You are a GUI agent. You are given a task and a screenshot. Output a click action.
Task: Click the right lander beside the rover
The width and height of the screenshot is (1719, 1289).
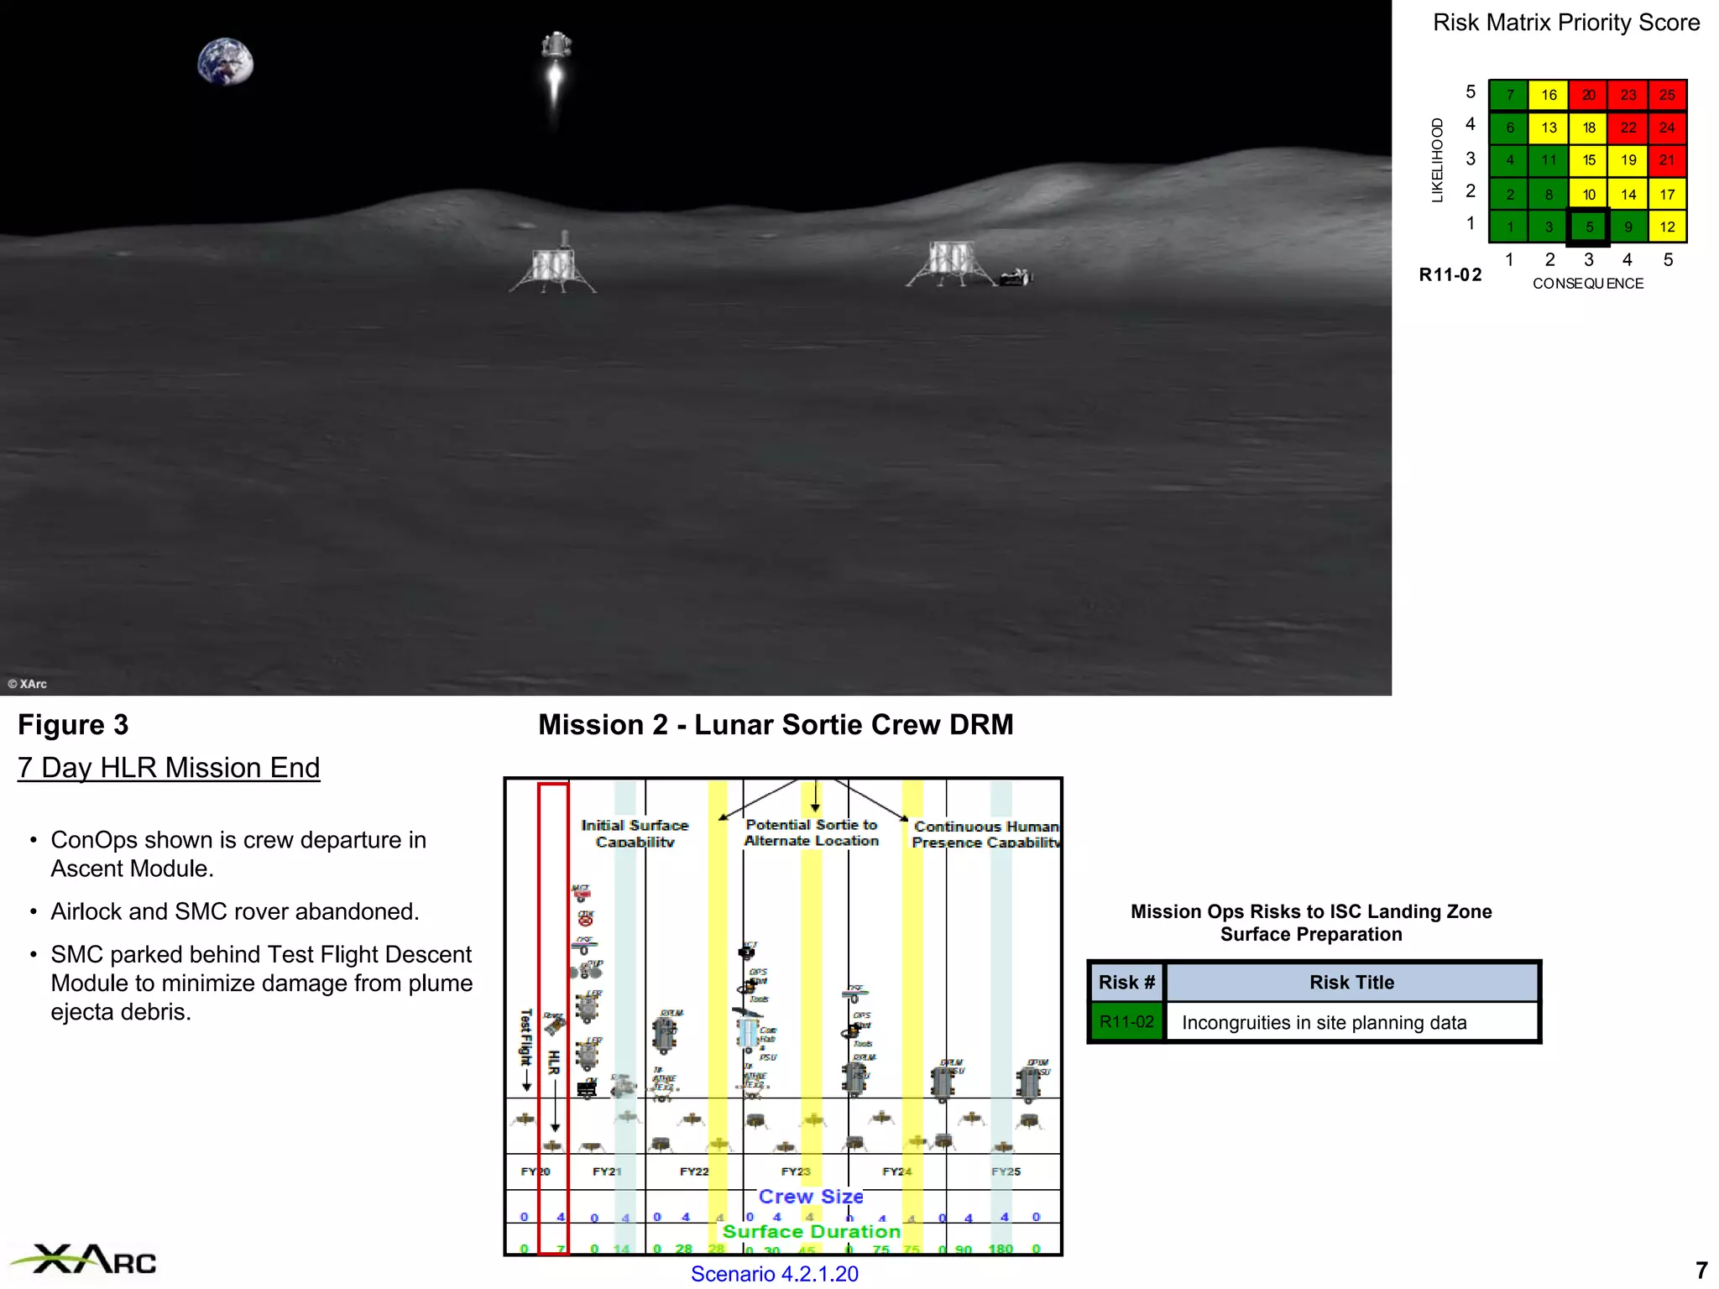coord(951,264)
